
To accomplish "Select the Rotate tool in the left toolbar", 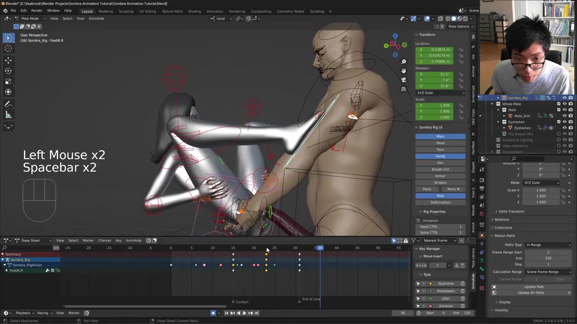I will [8, 71].
